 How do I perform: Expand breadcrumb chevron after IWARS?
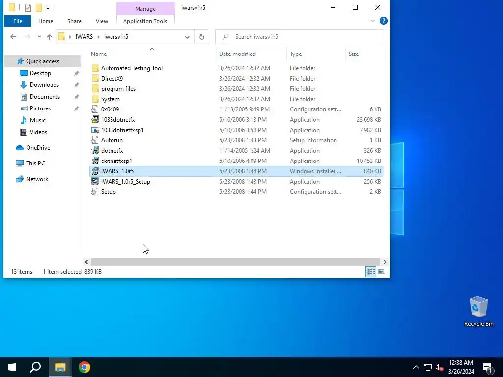click(98, 37)
